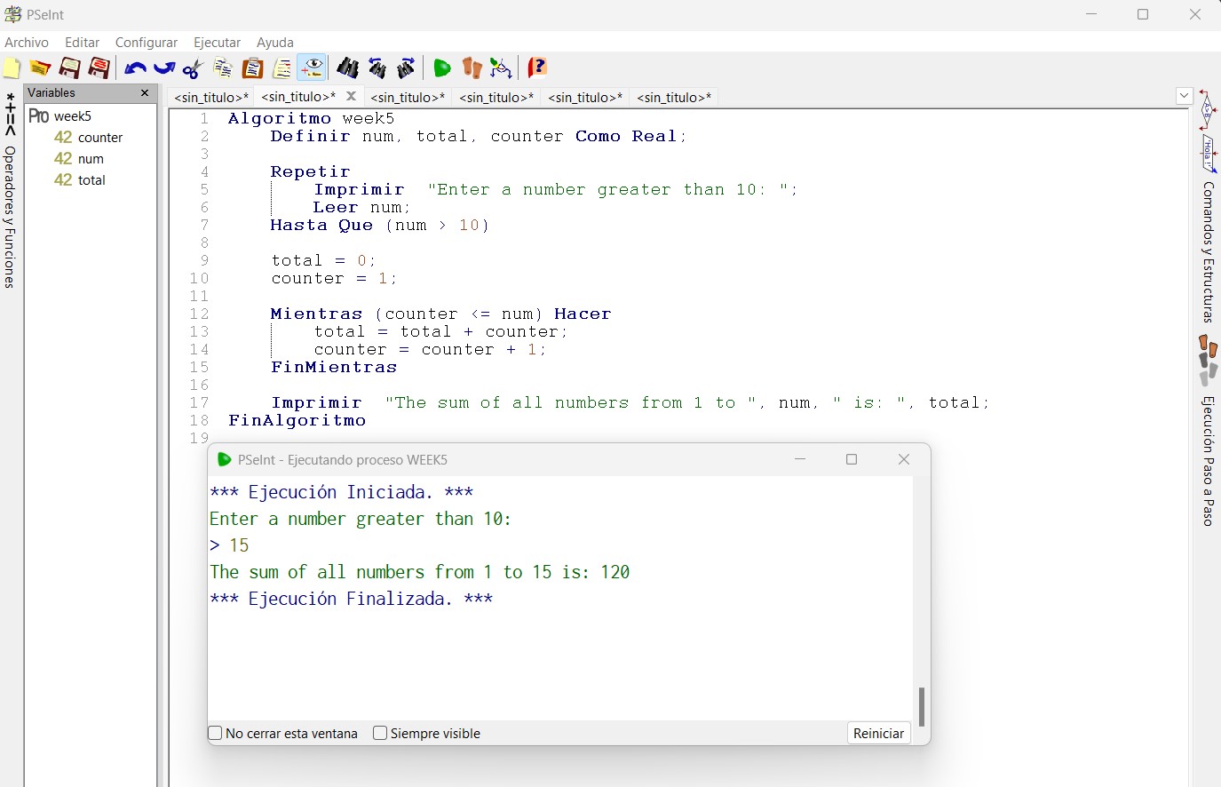Open the Ayuda menu
This screenshot has width=1221, height=787.
tap(275, 43)
